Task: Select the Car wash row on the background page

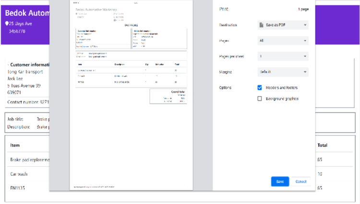Action: pos(19,174)
